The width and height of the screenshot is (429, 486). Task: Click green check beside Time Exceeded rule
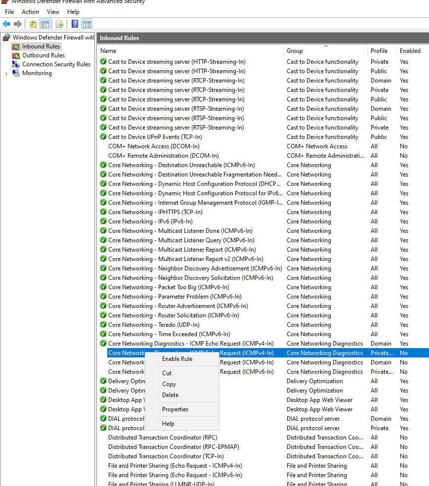[103, 334]
